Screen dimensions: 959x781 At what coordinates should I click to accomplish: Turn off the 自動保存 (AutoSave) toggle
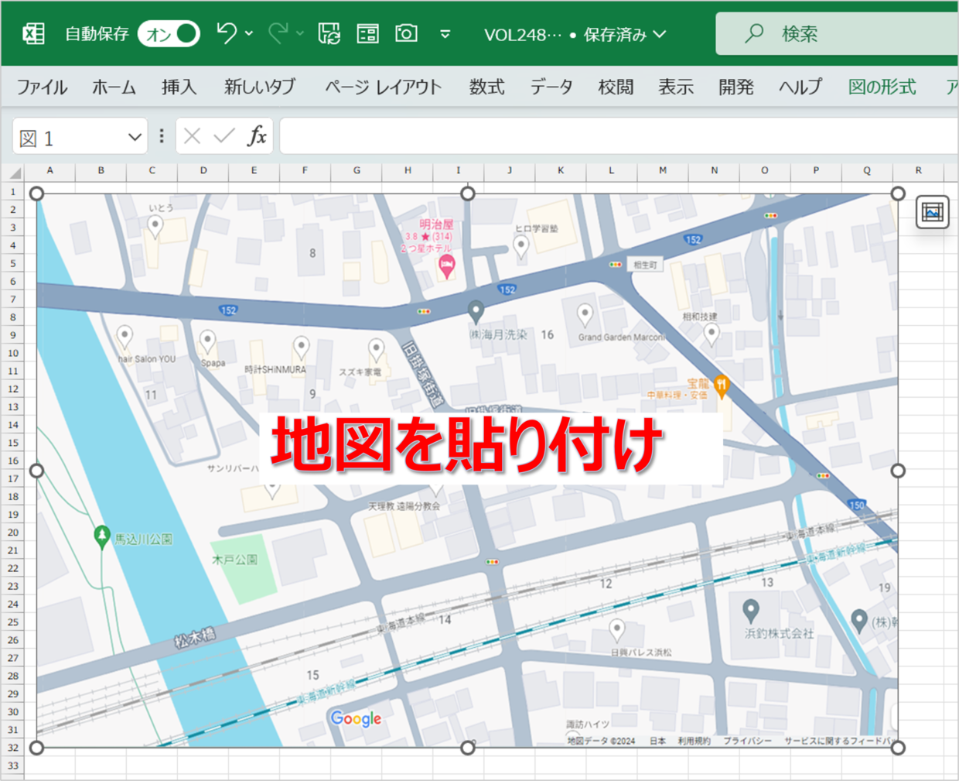169,33
